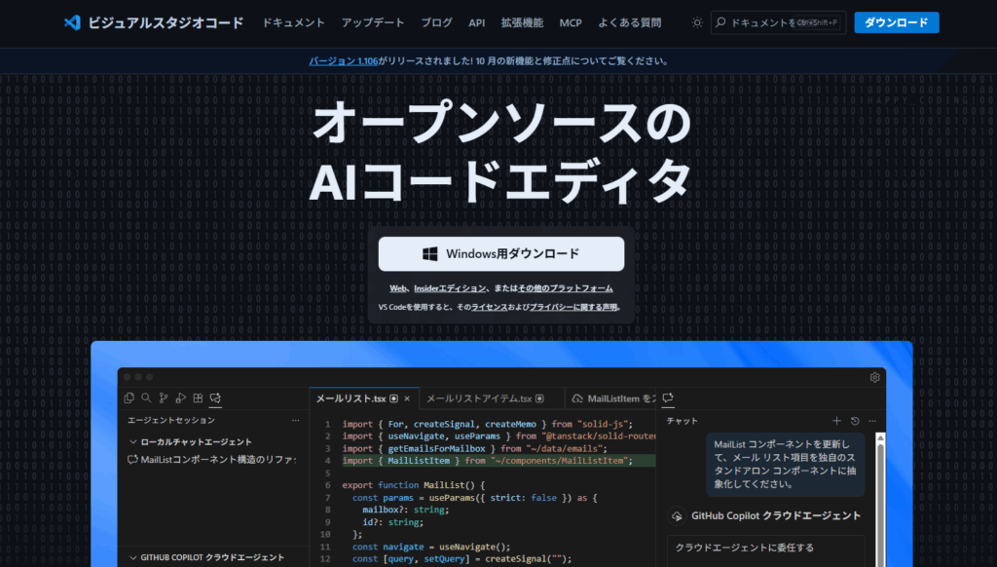Image resolution: width=997 pixels, height=567 pixels.
Task: Click the plus icon for new chat
Action: (836, 421)
